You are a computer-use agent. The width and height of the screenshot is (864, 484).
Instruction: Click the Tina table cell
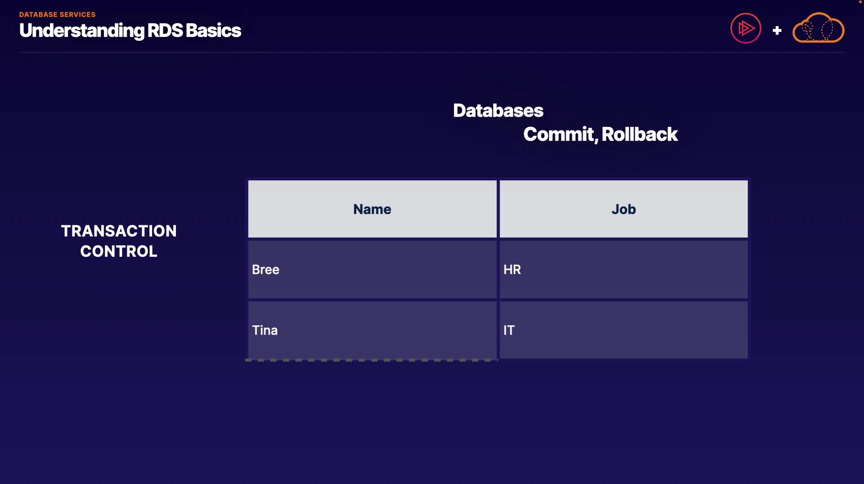click(x=372, y=330)
